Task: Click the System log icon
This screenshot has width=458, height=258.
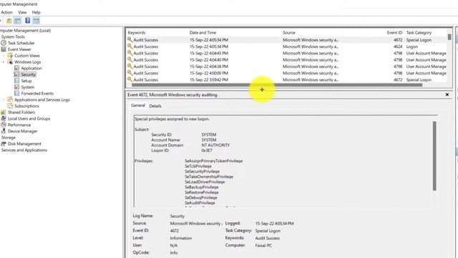Action: pos(16,87)
